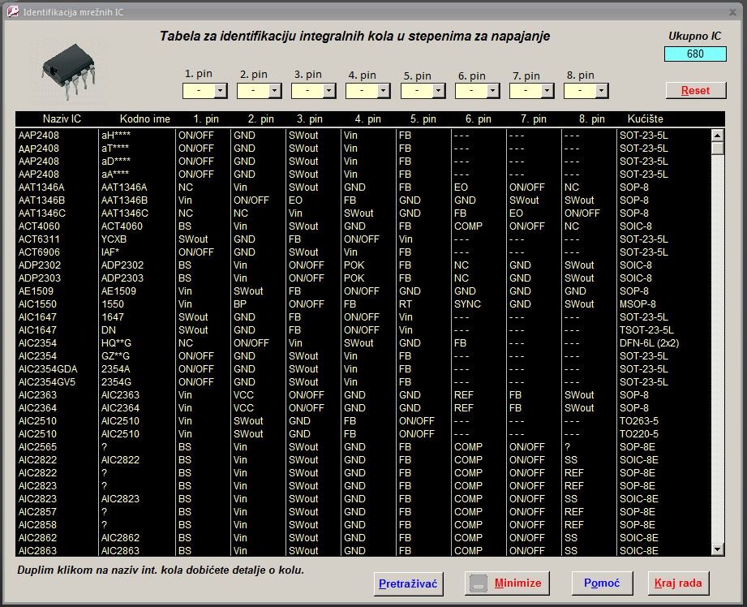The image size is (747, 607).
Task: Click the Pretraživać search button
Action: 409,583
